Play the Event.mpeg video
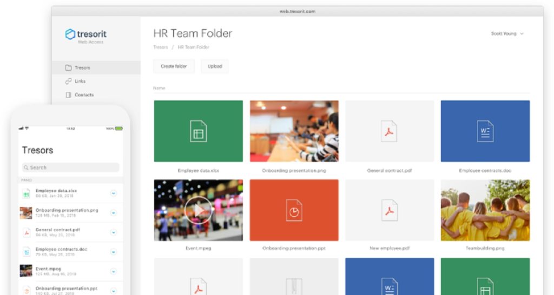 pos(198,210)
